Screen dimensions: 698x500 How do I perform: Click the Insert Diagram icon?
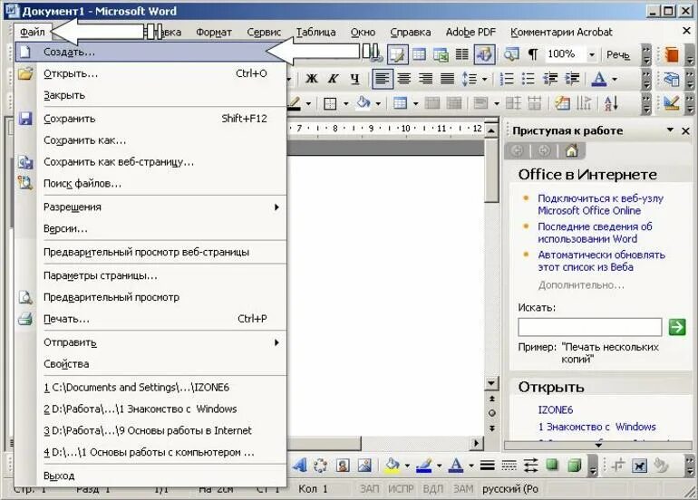coord(321,466)
